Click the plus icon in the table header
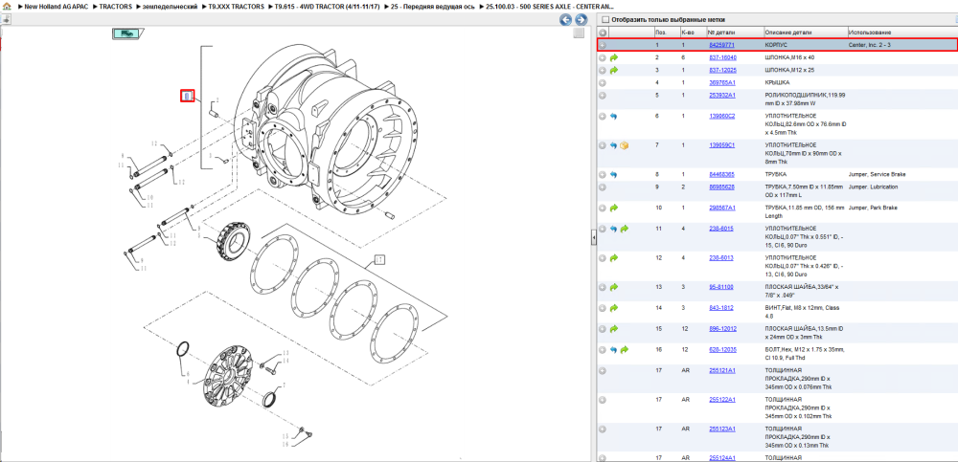 (603, 33)
